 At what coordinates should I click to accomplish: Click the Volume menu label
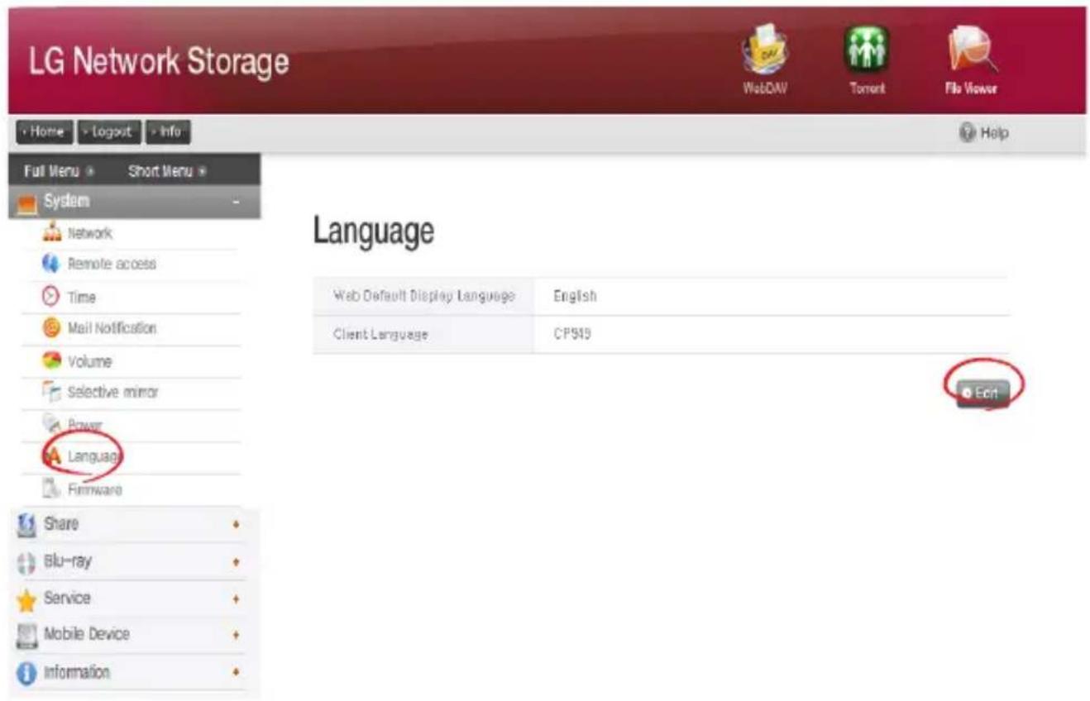point(89,362)
